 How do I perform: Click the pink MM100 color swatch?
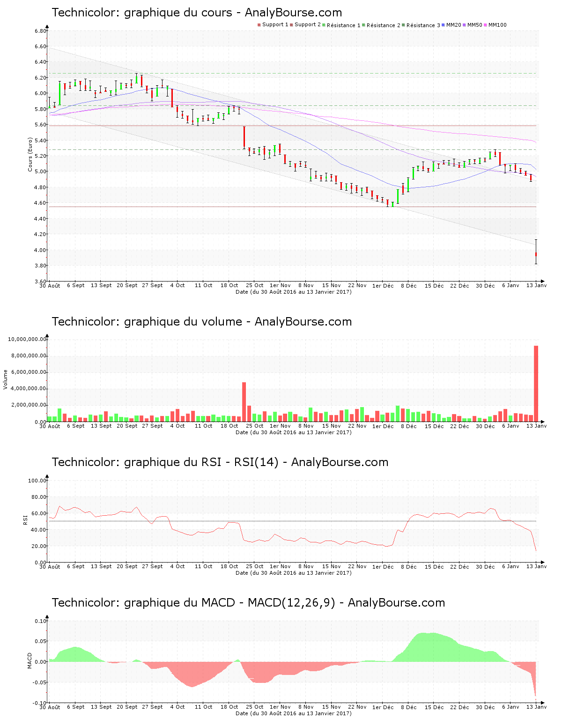pyautogui.click(x=485, y=23)
